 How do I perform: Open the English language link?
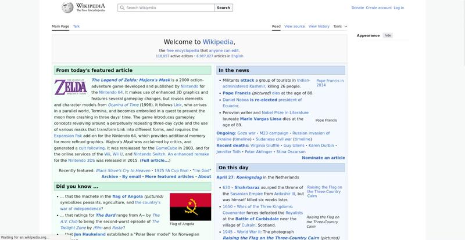pos(237,56)
